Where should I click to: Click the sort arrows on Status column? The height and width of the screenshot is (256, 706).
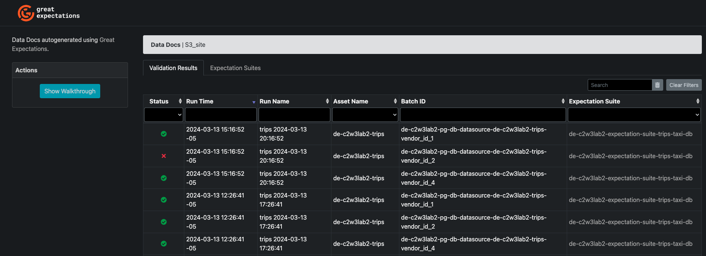pyautogui.click(x=180, y=101)
